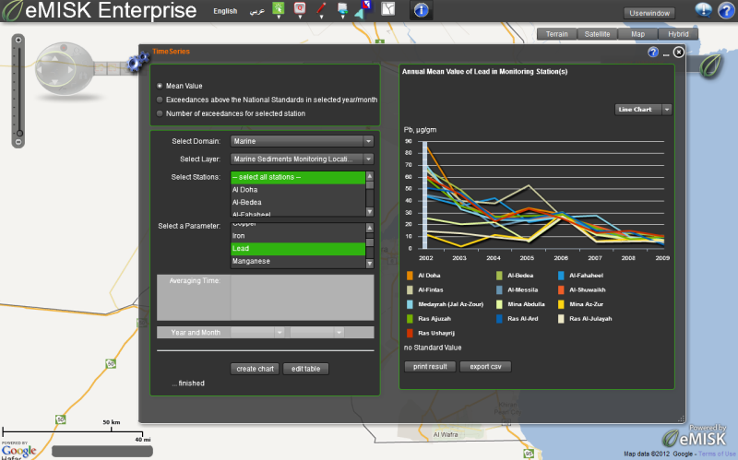
Task: Click the blue info icon in toolbar
Action: (421, 10)
